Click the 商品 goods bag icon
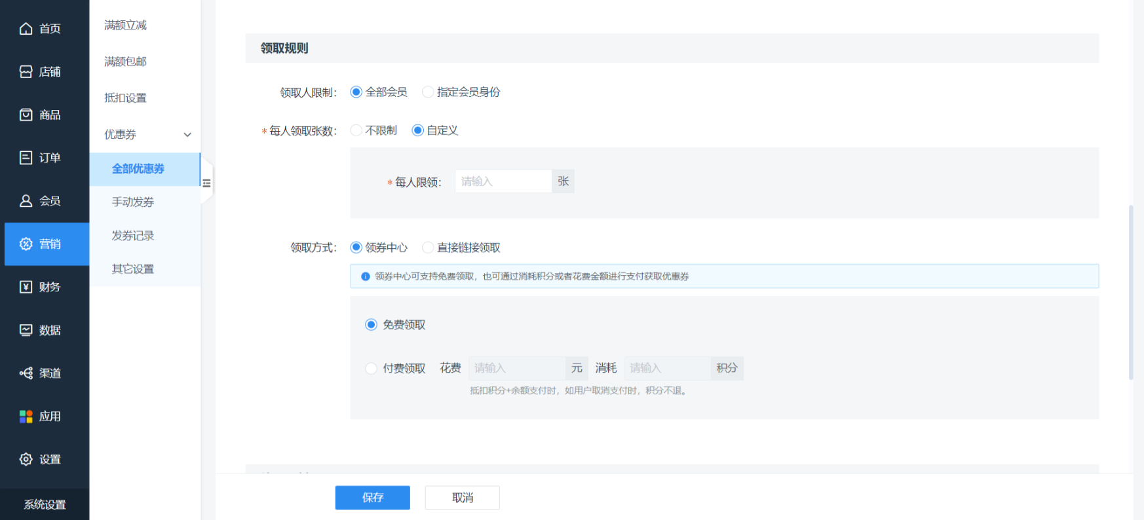 pos(26,115)
